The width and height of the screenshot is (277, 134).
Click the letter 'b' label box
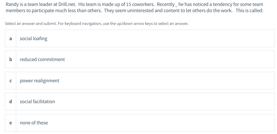pos(11,59)
